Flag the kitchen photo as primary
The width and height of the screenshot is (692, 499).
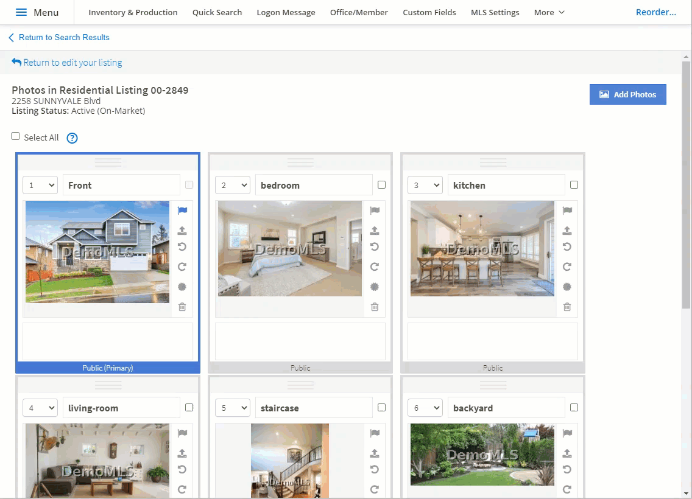tap(567, 211)
